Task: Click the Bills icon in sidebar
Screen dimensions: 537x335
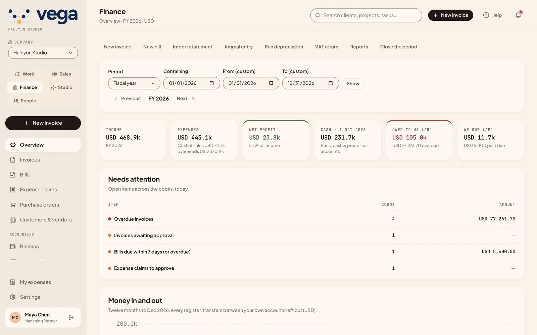Action: point(13,175)
